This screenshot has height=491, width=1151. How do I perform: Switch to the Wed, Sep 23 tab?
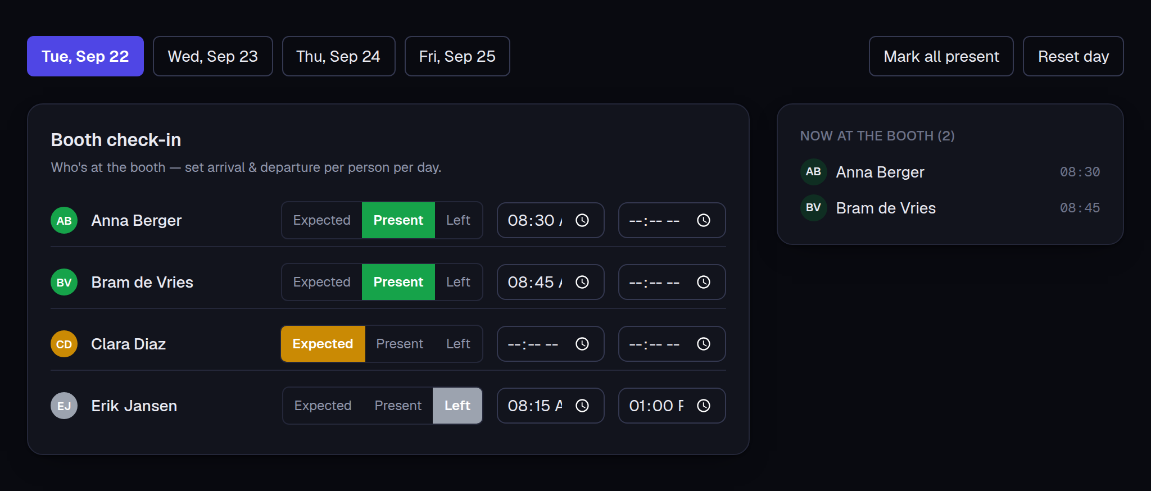click(213, 56)
